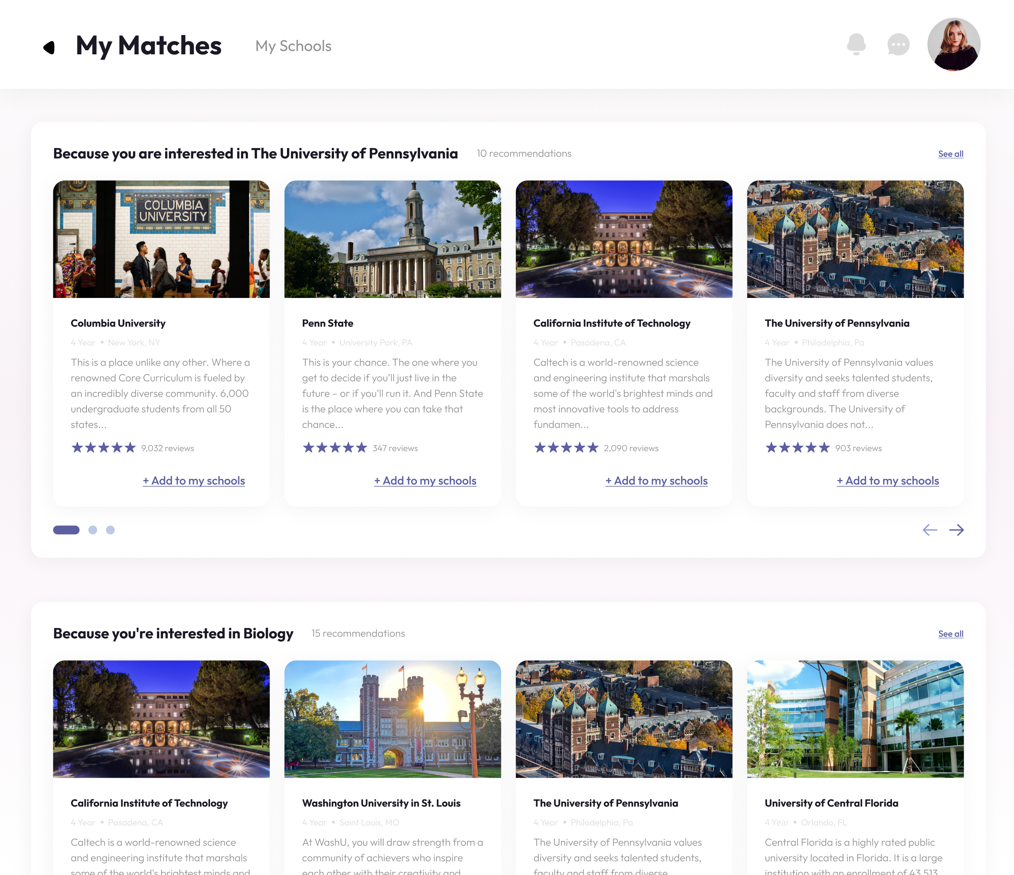The image size is (1014, 875).
Task: Click UPenn title in Pennsylvania section
Action: click(x=837, y=323)
